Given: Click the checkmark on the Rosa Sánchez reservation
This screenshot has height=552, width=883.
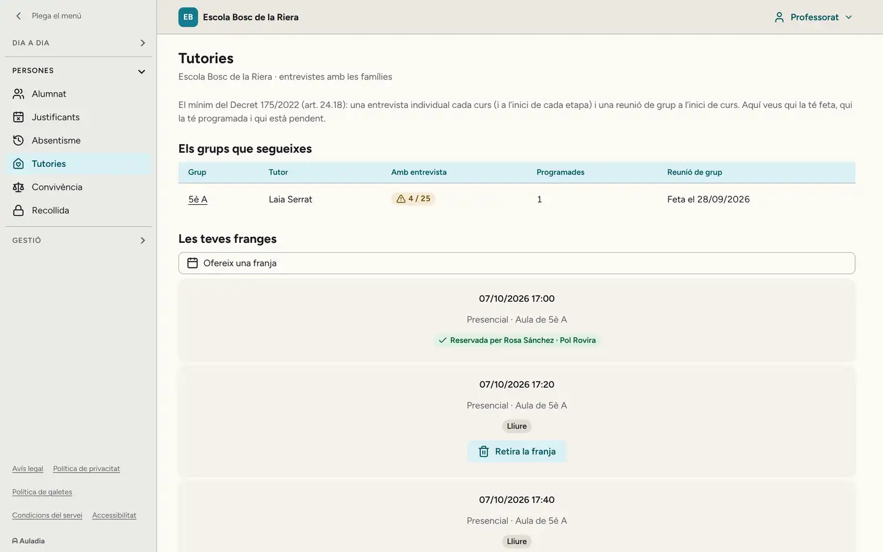Looking at the screenshot, I should click(442, 340).
